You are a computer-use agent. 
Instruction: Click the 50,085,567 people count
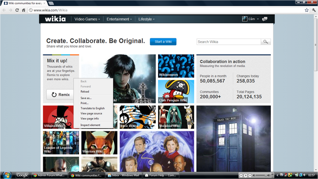pyautogui.click(x=212, y=81)
